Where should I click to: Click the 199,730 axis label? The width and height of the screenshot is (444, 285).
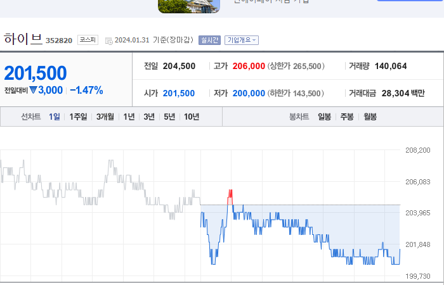pos(417,276)
